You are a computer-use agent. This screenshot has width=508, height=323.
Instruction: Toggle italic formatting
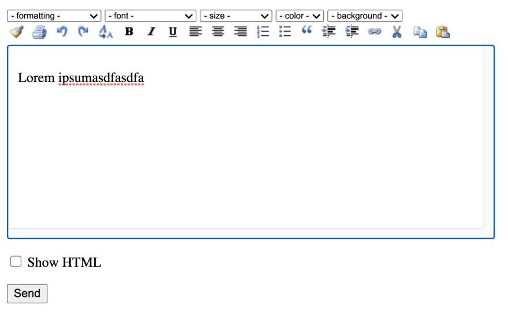click(x=151, y=31)
